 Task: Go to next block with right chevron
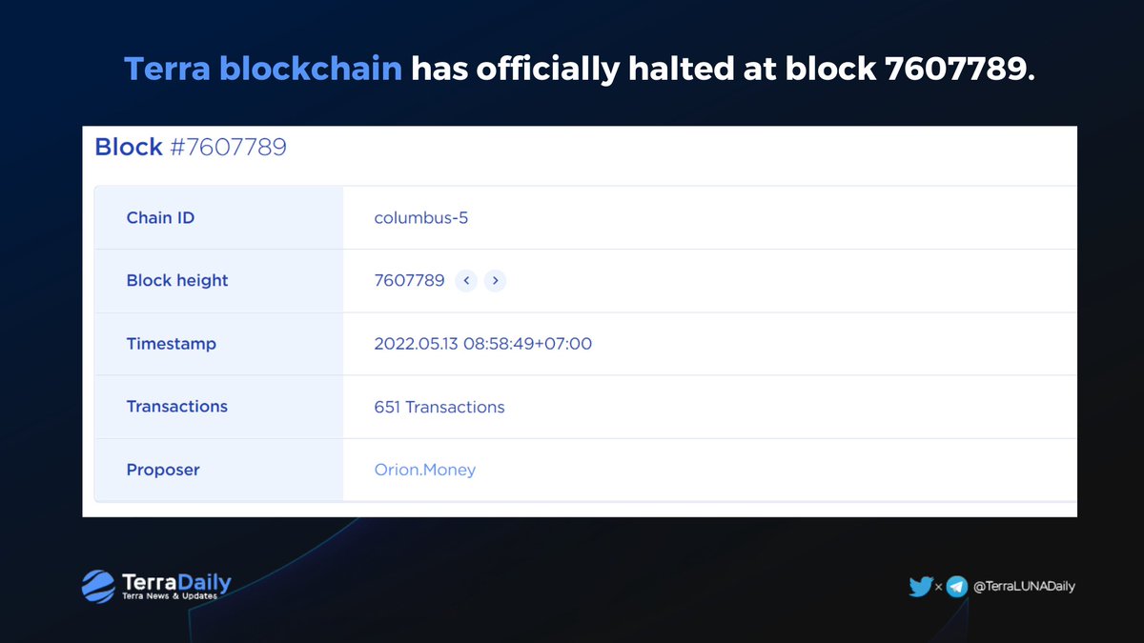click(495, 280)
